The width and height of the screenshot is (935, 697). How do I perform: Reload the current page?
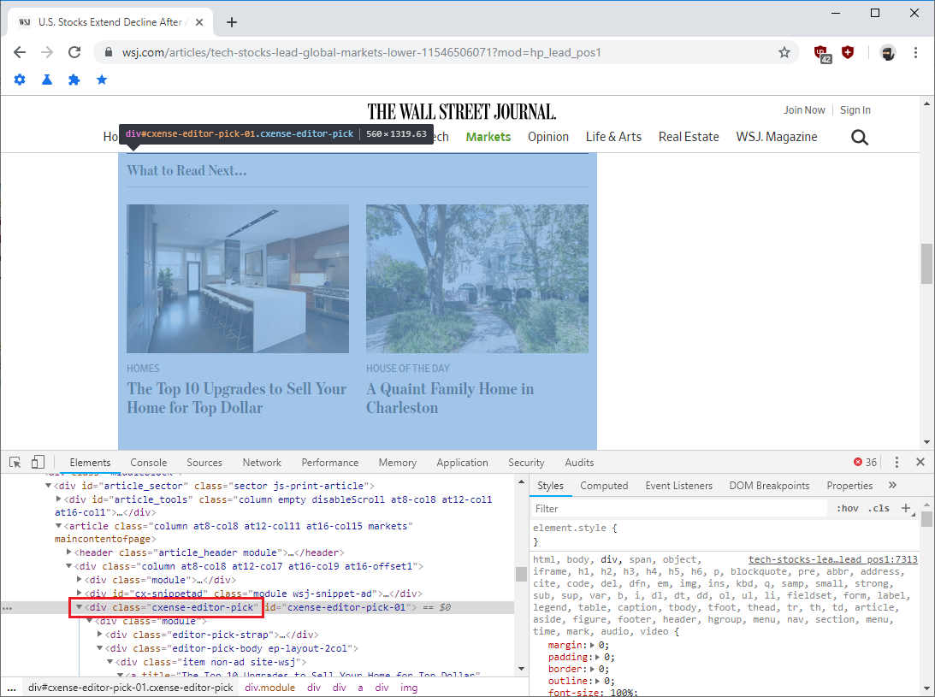click(74, 52)
